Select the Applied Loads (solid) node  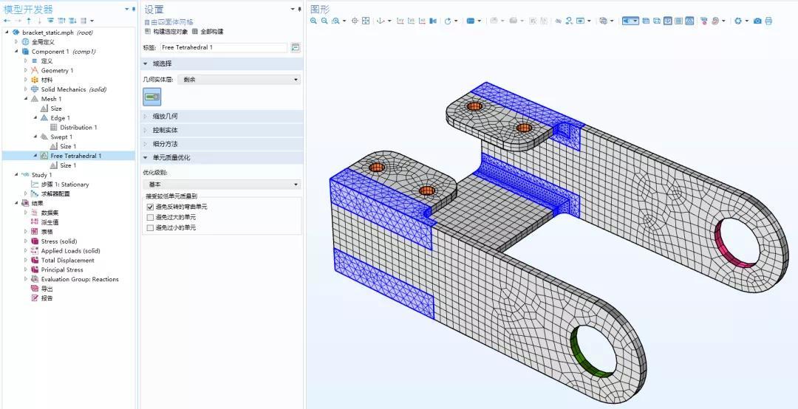71,251
